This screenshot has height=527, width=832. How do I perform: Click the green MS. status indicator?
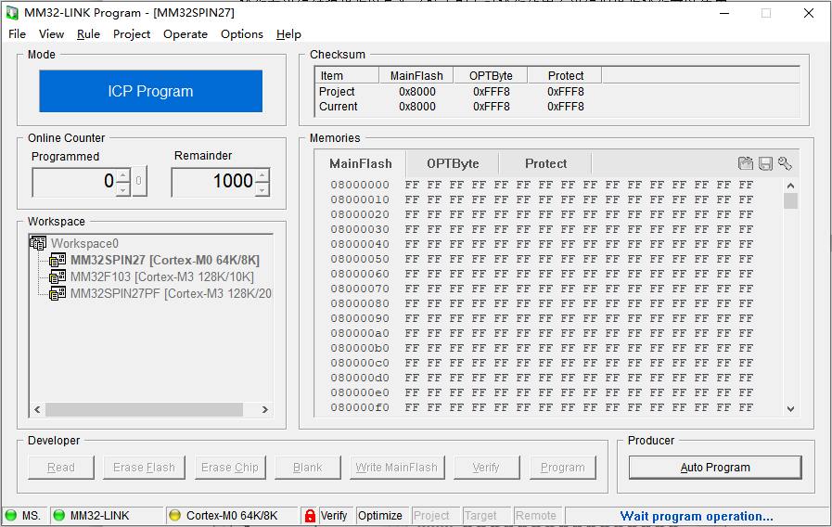click(10, 515)
